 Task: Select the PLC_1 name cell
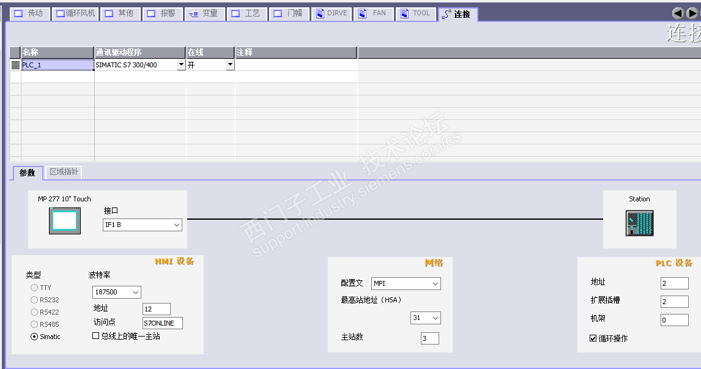tap(57, 65)
